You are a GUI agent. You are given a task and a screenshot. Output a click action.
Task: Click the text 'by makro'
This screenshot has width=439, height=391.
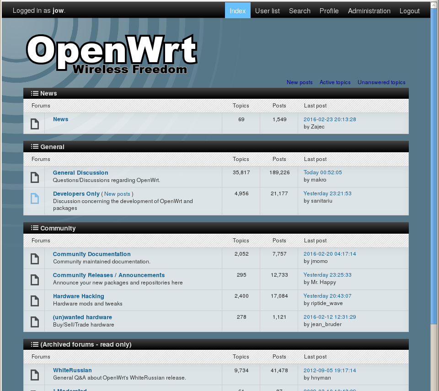click(x=315, y=180)
